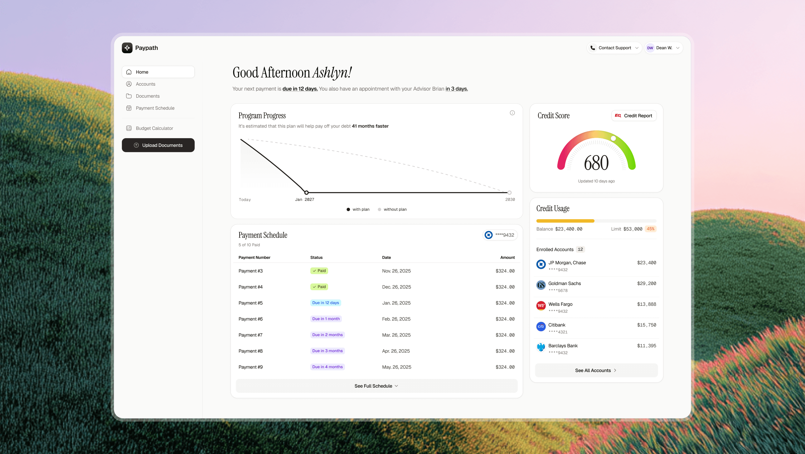805x454 pixels.
Task: Open Documents in the sidebar
Action: click(158, 96)
